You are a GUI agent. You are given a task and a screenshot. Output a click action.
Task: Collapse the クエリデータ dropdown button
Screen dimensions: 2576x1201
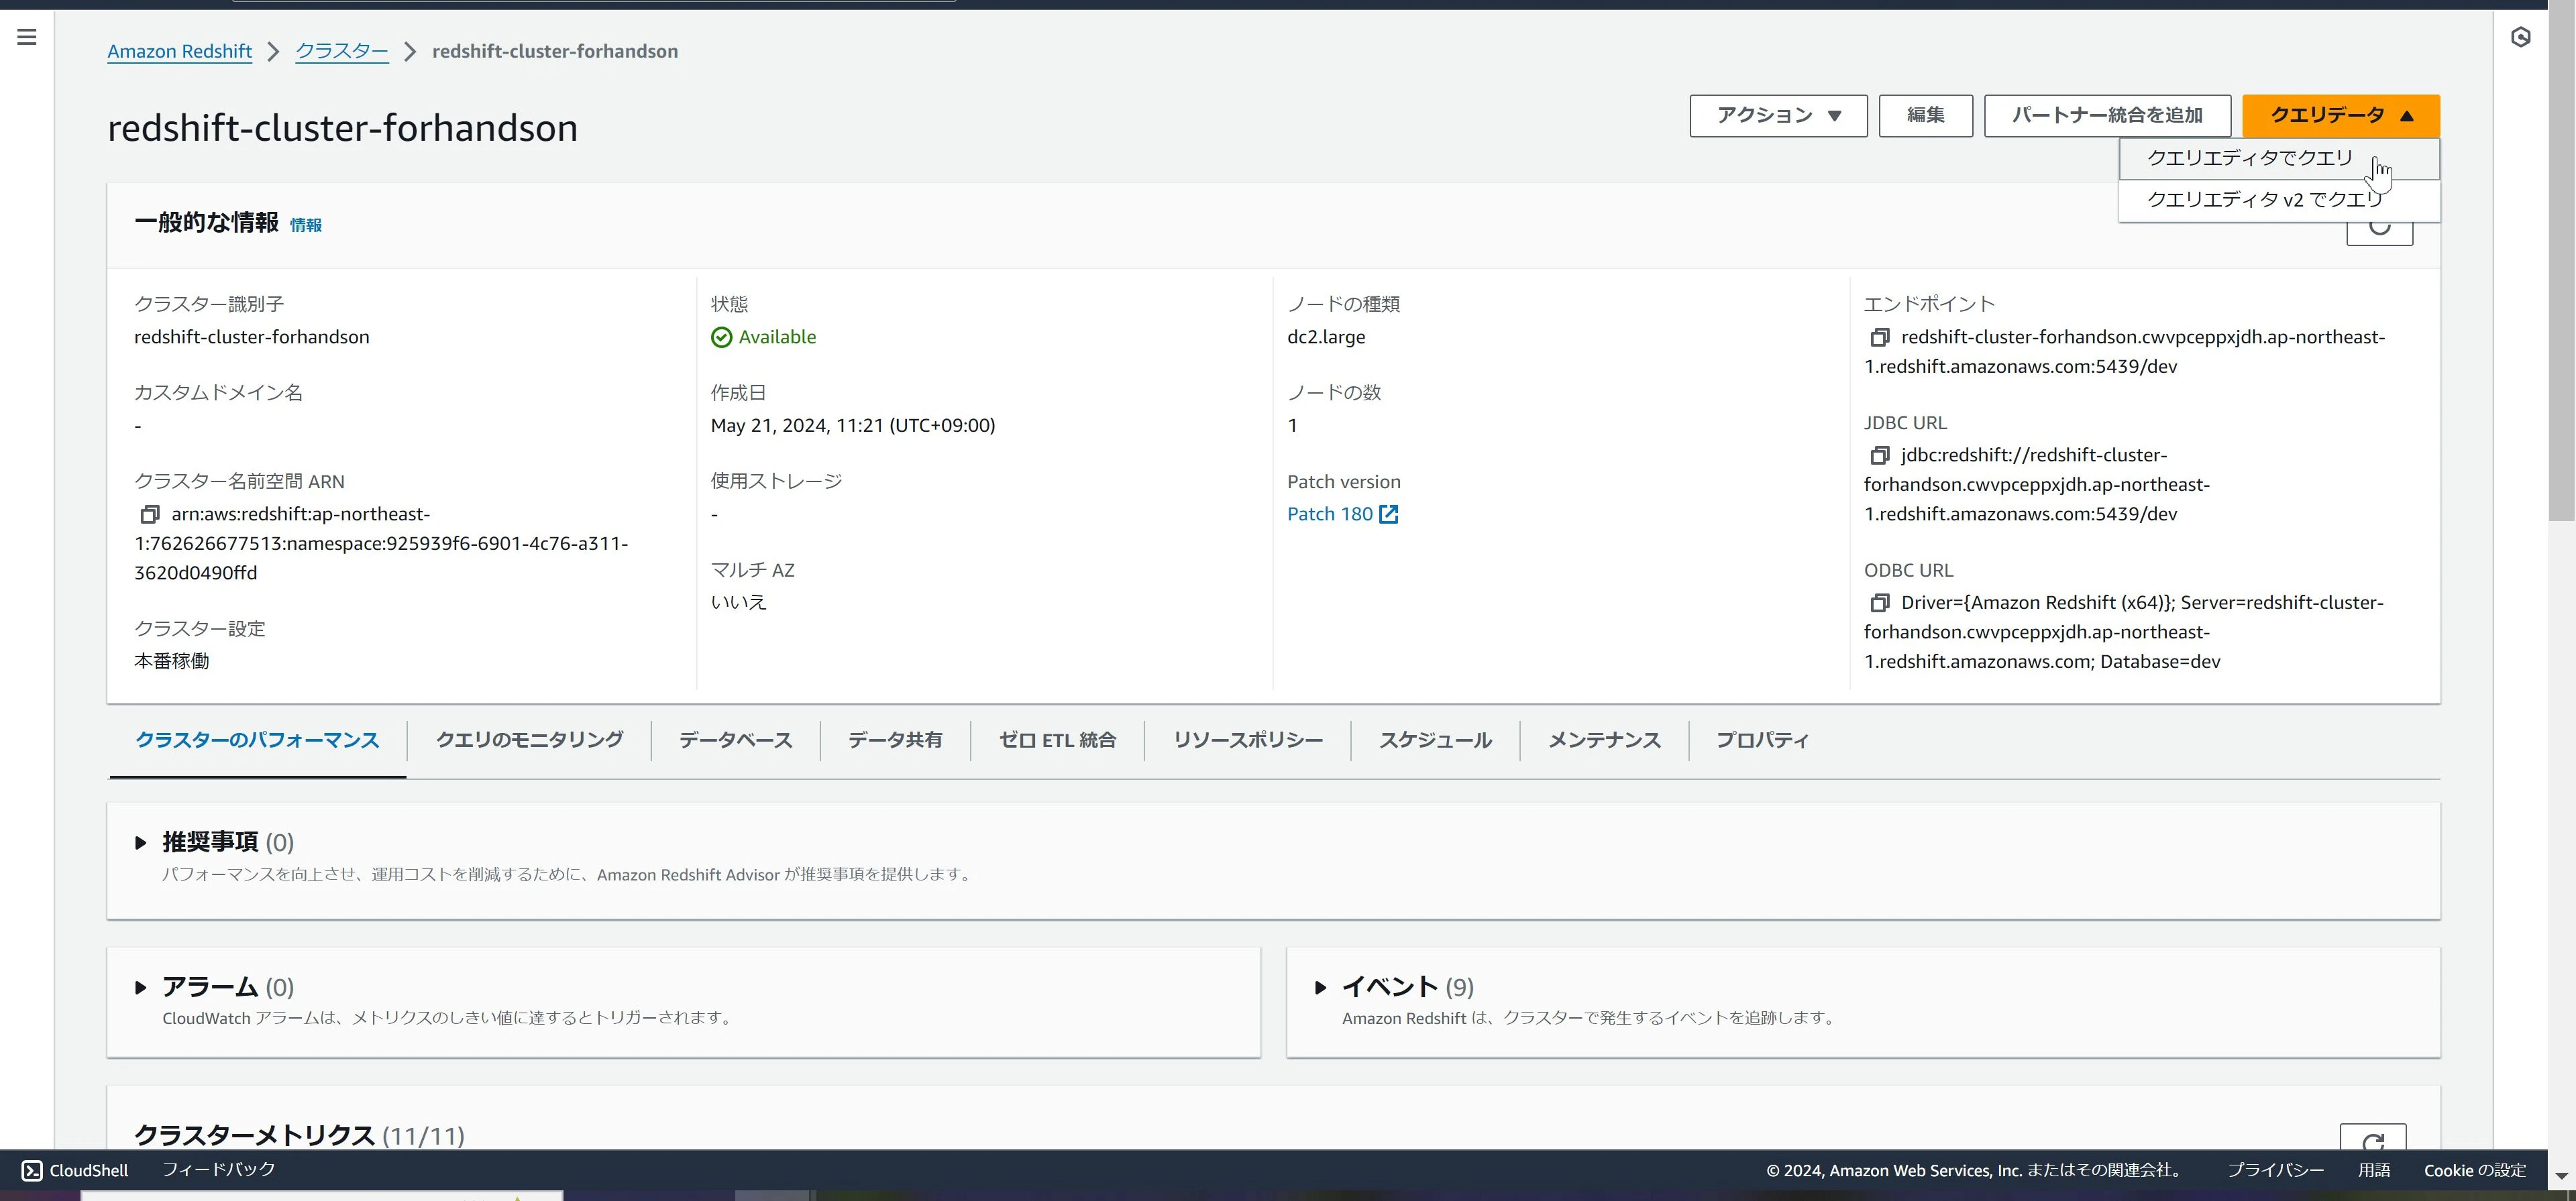(x=2340, y=116)
